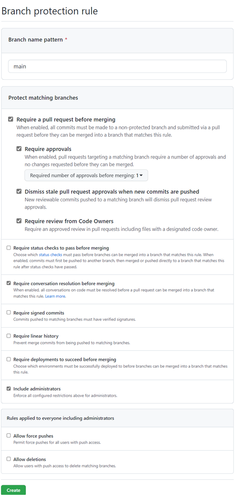Click the Require signed commits label text
Screen dimensions: 235x498
pos(39,313)
